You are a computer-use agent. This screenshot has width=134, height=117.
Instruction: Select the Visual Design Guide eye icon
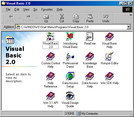[x=70, y=96]
